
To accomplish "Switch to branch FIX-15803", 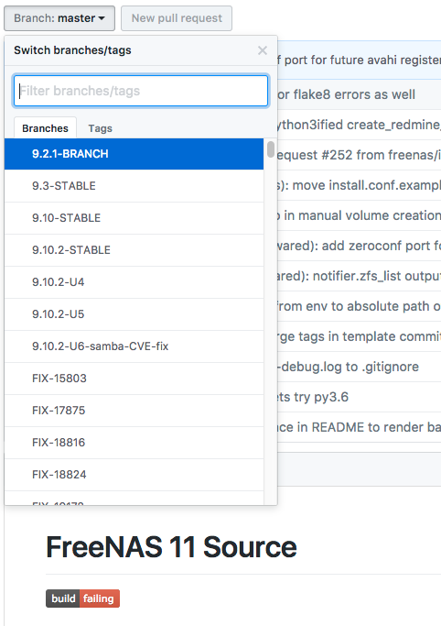I will pyautogui.click(x=134, y=379).
